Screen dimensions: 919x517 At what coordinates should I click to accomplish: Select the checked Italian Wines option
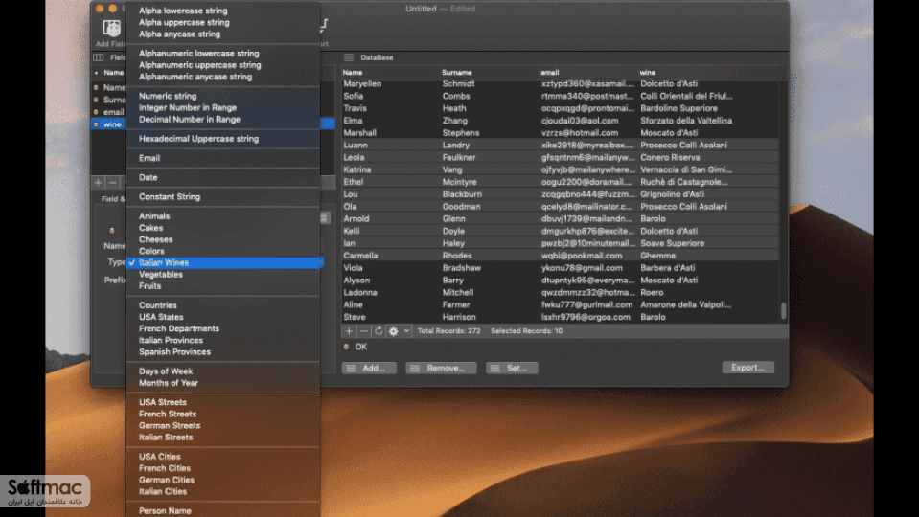pos(222,263)
